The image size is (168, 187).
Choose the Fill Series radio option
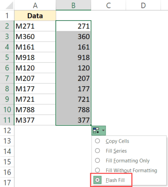click(97, 151)
